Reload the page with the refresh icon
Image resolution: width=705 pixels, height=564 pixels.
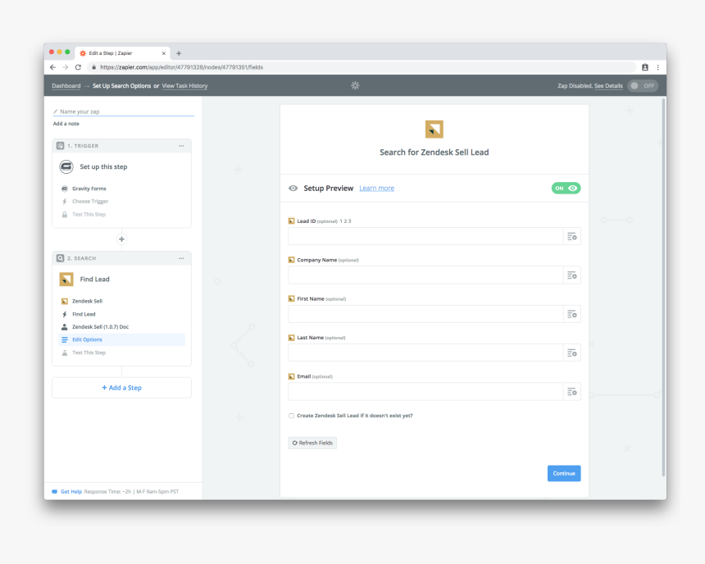[78, 67]
